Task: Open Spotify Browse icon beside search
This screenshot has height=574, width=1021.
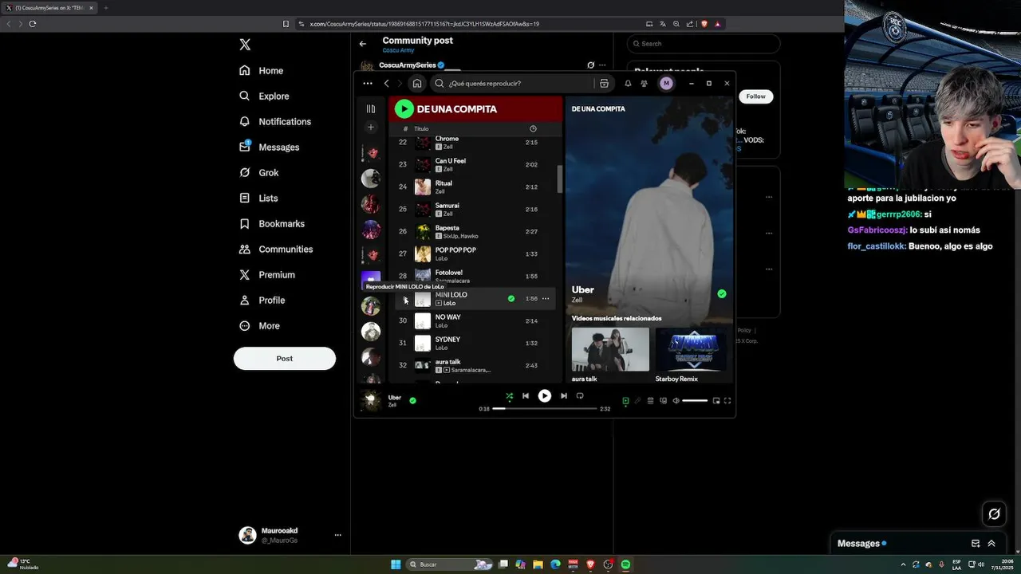Action: coord(604,83)
